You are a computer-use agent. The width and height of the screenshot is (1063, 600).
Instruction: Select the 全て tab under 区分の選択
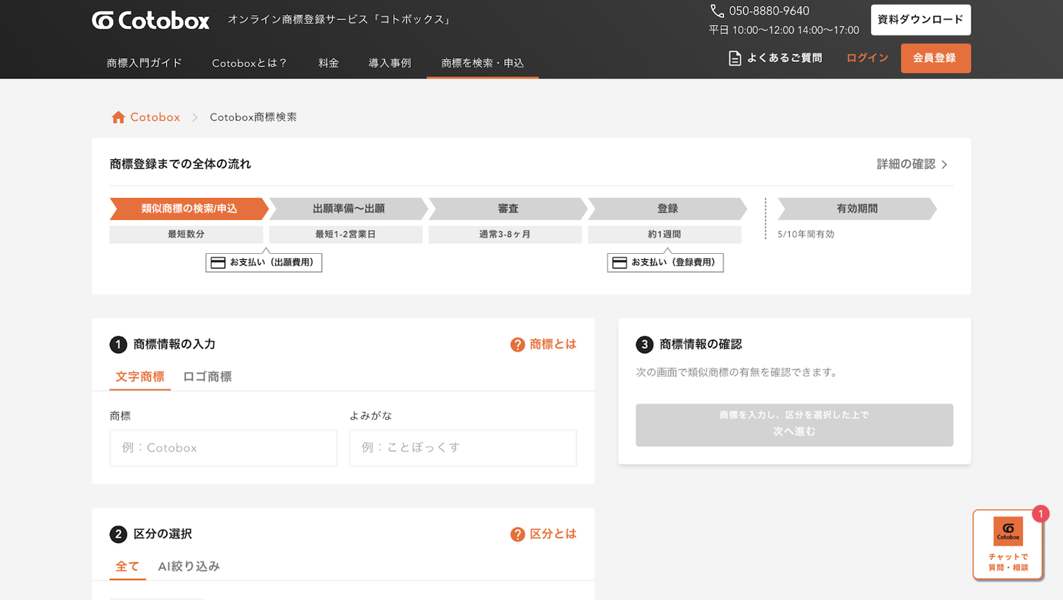(128, 567)
